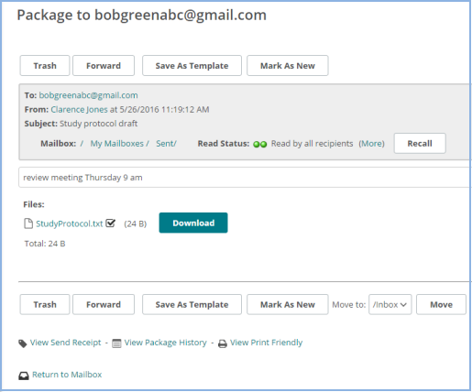Click the package history calendar icon
472x392 pixels.
[116, 343]
